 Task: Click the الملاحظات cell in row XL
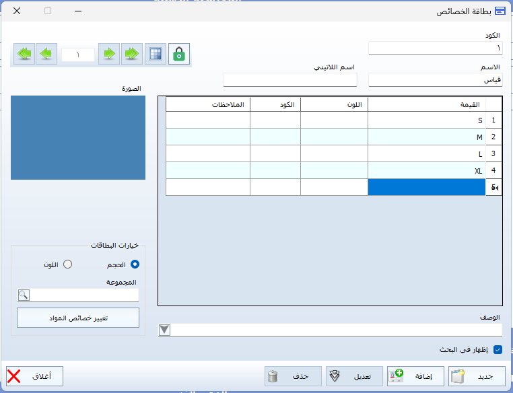(208, 170)
